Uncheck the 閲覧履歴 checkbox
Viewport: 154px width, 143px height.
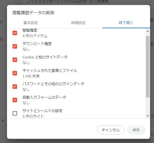tap(15, 33)
